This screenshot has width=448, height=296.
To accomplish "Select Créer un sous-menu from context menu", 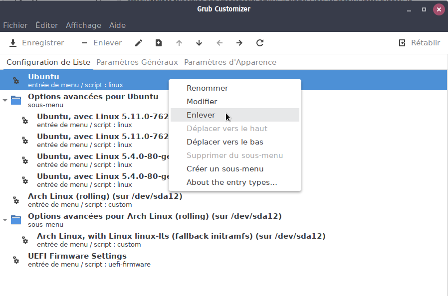I will pyautogui.click(x=224, y=169).
